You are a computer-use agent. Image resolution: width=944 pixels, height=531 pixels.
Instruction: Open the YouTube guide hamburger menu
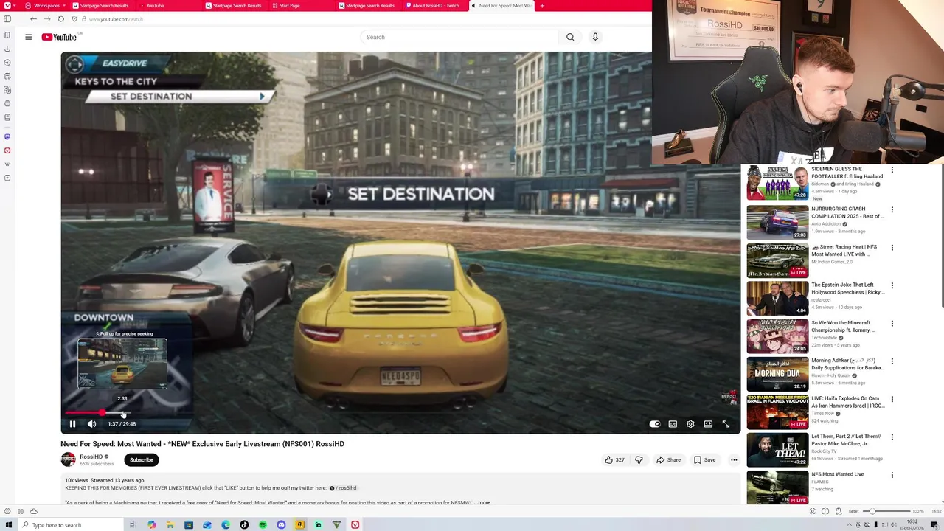(29, 37)
